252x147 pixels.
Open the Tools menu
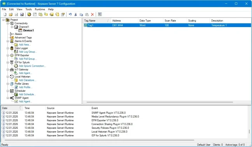28,9
